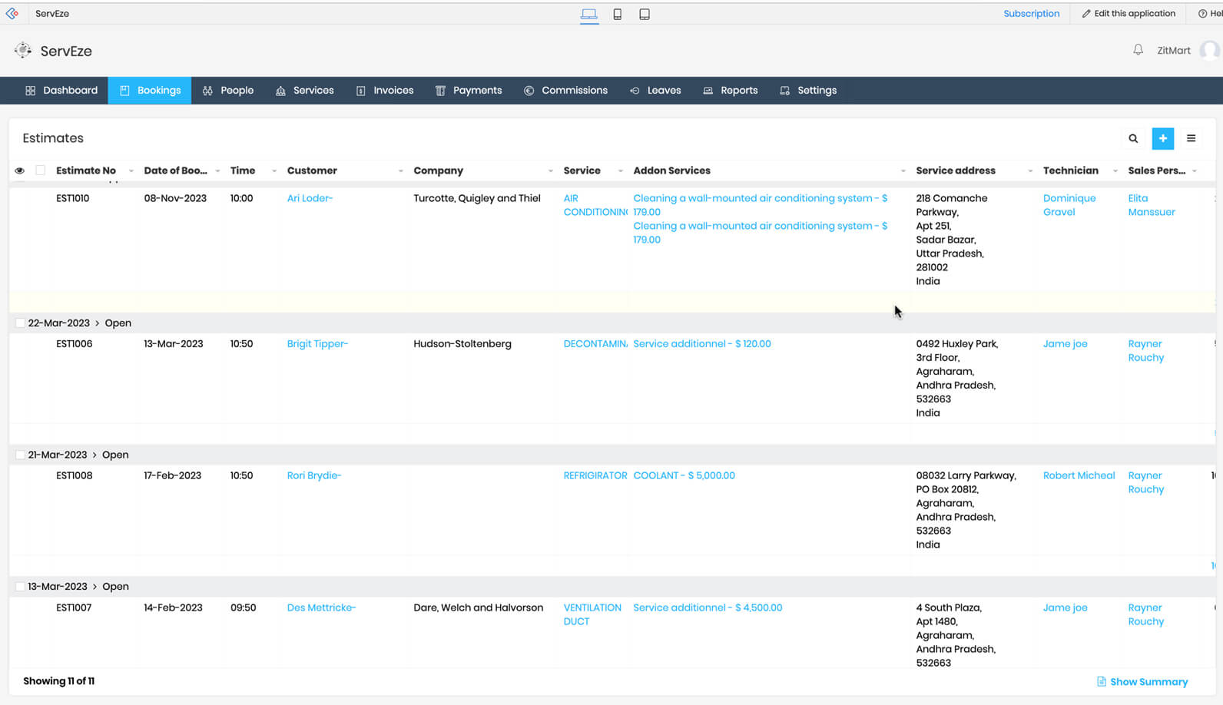
Task: Click the blue plus add estimate button
Action: pyautogui.click(x=1162, y=139)
